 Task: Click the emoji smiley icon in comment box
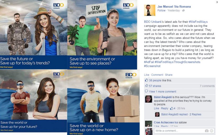coord(211,131)
